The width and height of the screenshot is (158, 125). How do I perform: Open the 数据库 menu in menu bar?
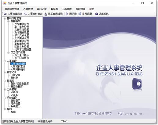click(54, 9)
